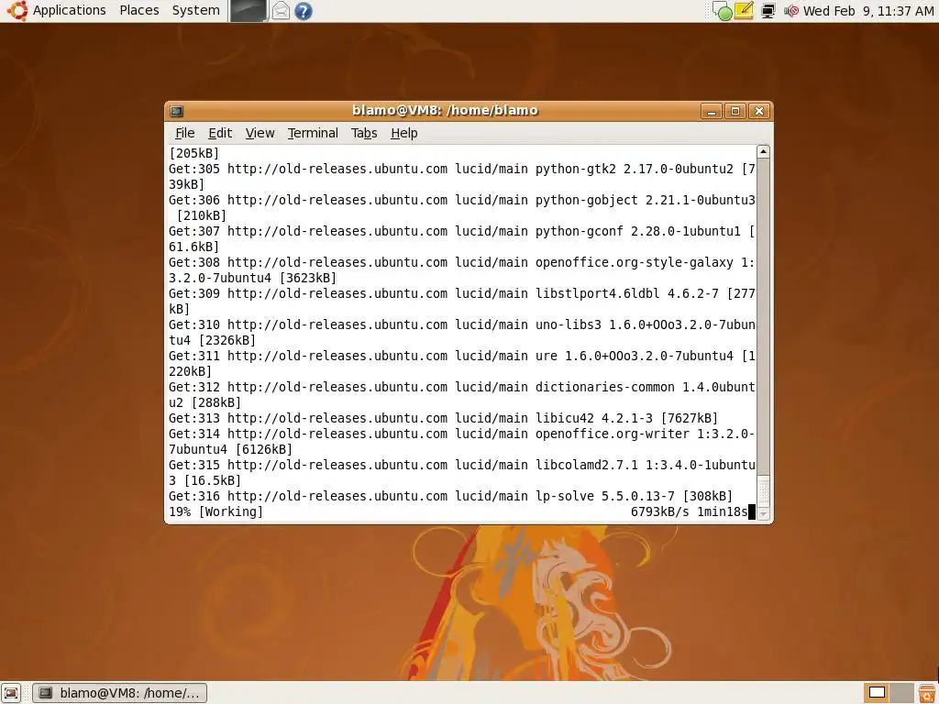Click the green update notifier tray icon

coord(724,11)
